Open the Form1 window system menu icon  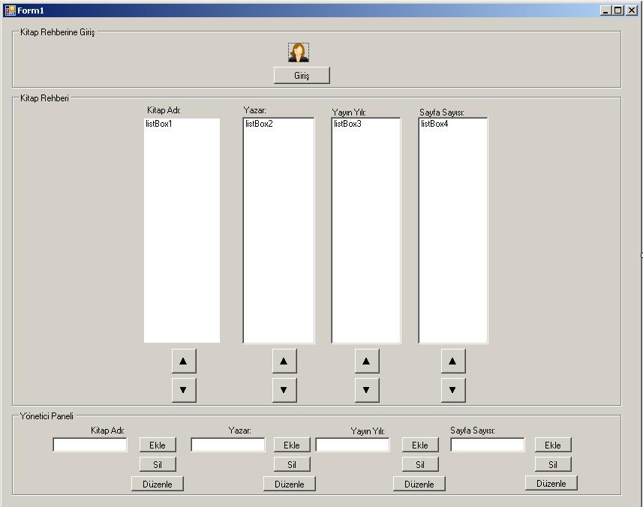point(10,10)
